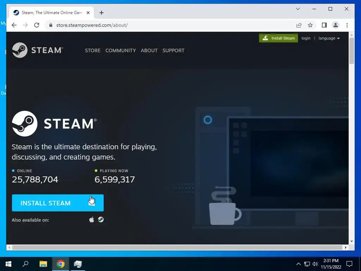Click the ONLINE user count 25,788,704
Viewport: 361px width, 271px height.
(x=35, y=180)
